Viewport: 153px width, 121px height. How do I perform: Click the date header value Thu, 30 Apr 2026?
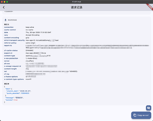(38, 32)
